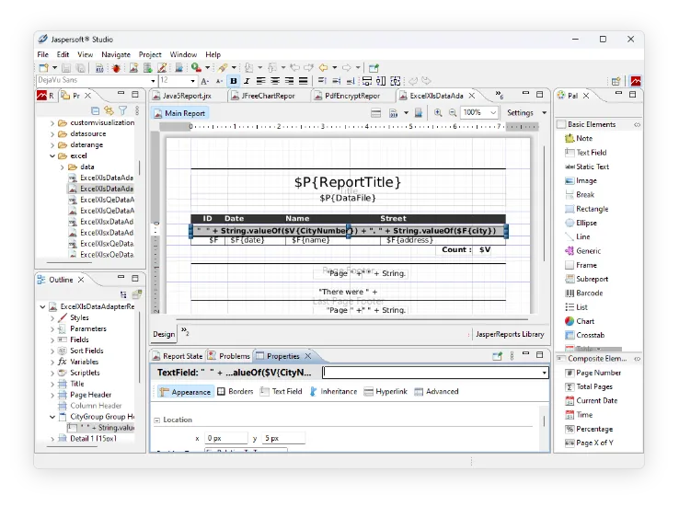Click the x location input field

point(225,439)
